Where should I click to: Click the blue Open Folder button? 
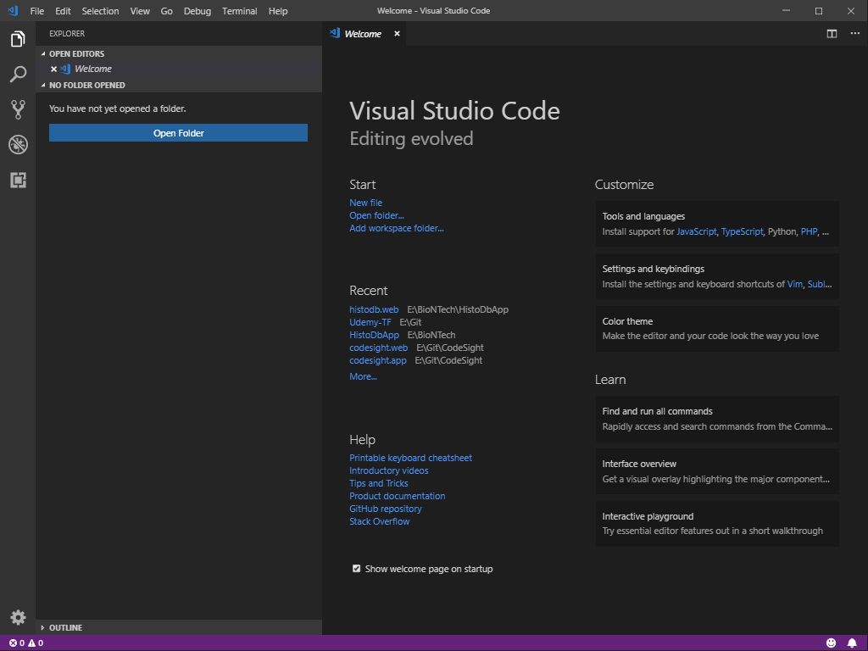point(178,133)
